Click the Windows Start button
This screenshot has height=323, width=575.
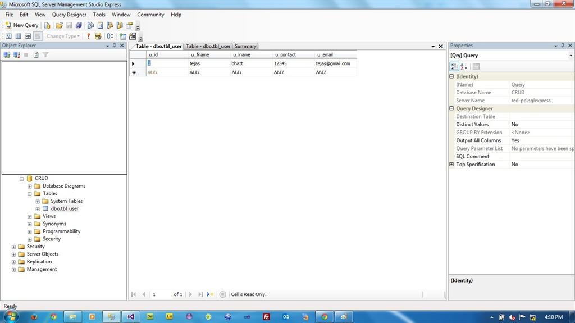pyautogui.click(x=10, y=316)
